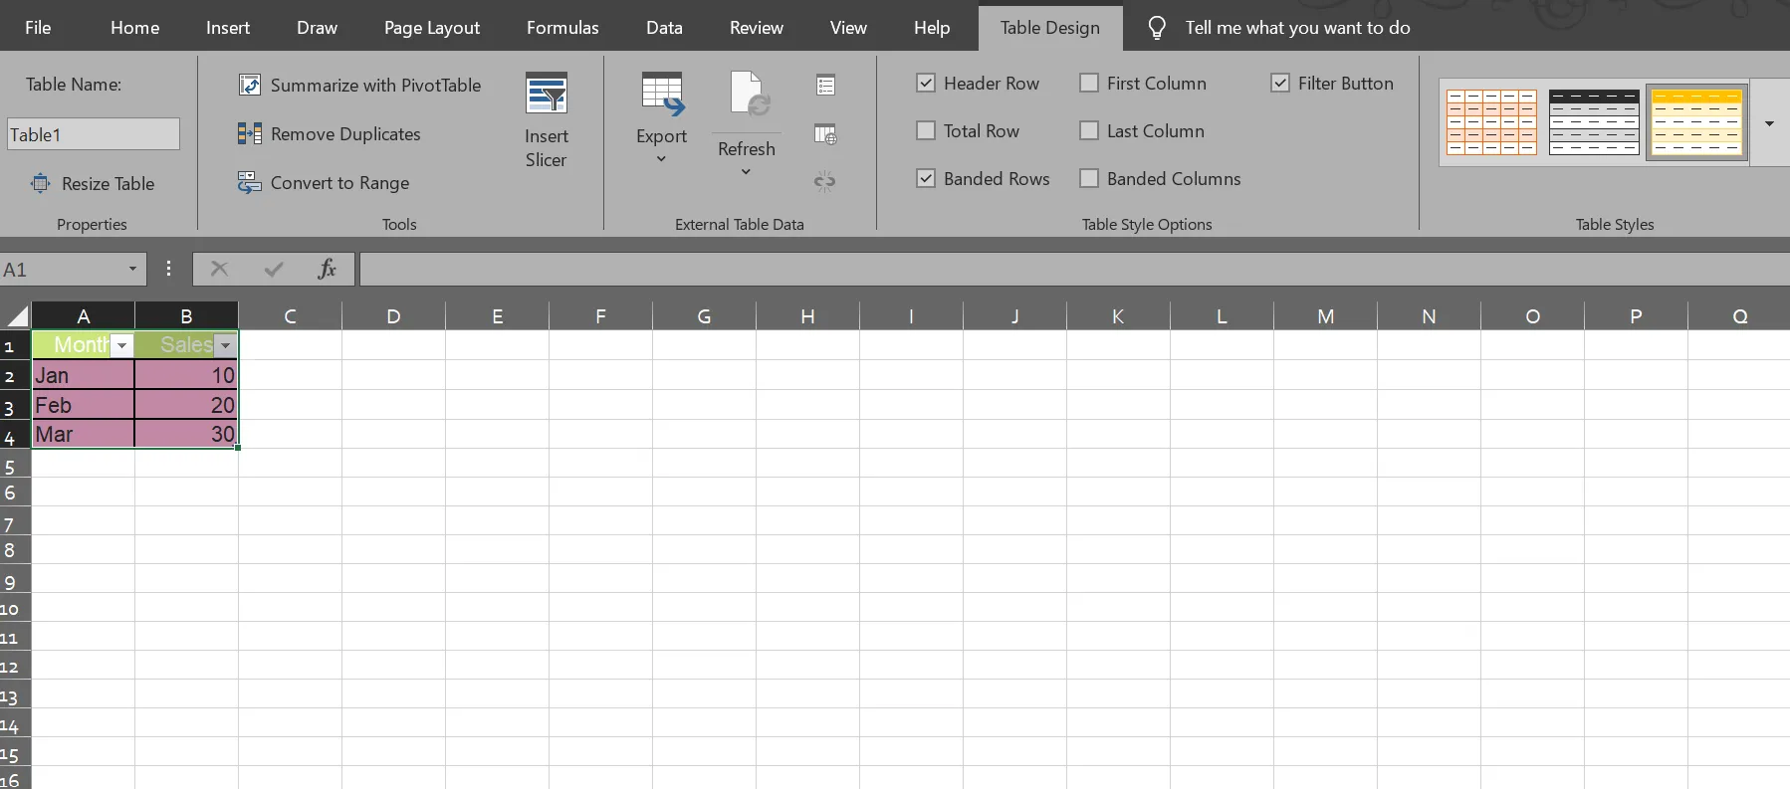1790x789 pixels.
Task: Open the Month column filter dropdown
Action: [122, 345]
